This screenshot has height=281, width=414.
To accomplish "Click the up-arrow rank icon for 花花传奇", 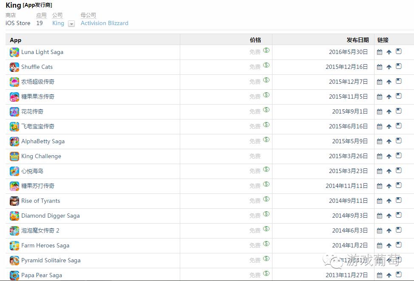I will [388, 112].
